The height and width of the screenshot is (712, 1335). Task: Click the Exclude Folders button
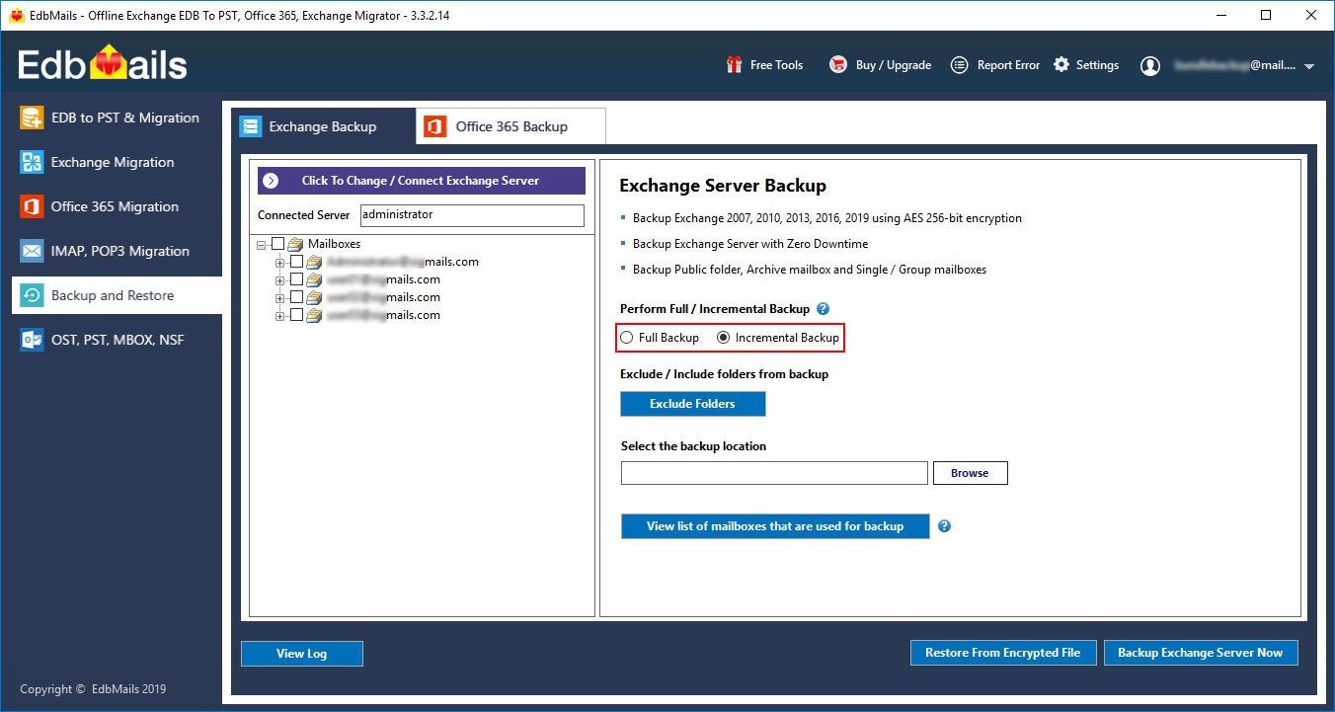coord(692,404)
